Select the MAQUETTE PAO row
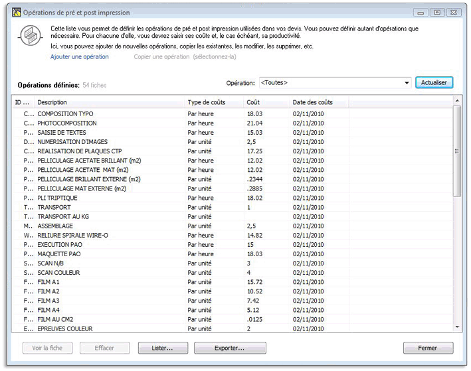The height and width of the screenshot is (371, 471). click(233, 254)
